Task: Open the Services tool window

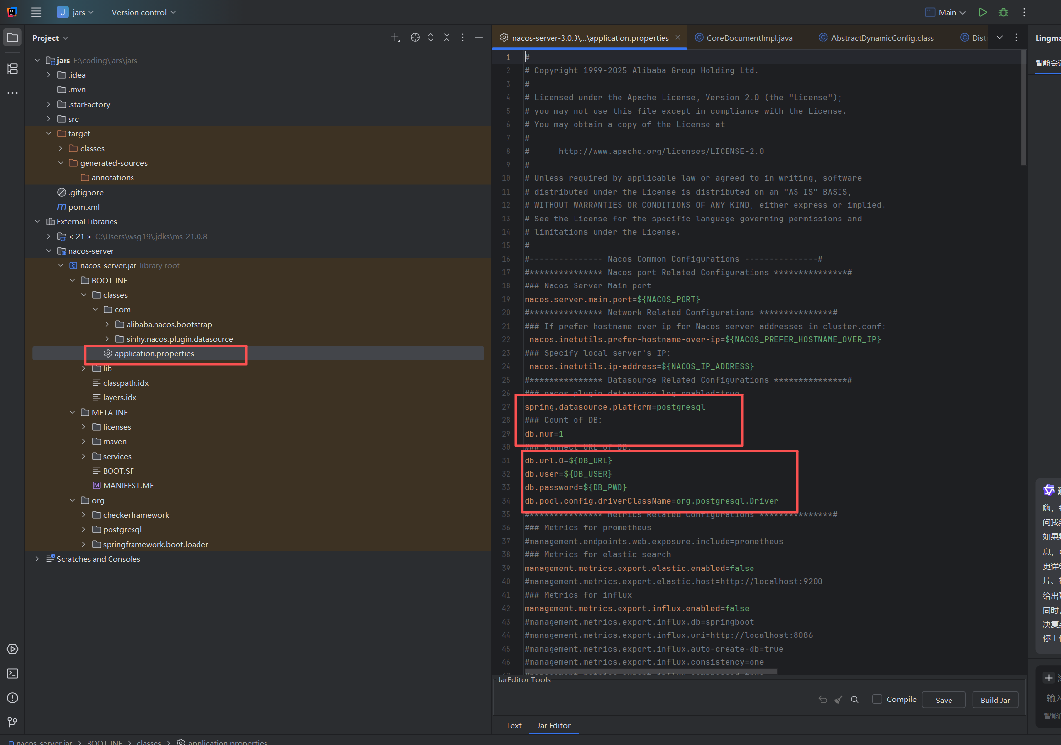Action: (x=13, y=649)
